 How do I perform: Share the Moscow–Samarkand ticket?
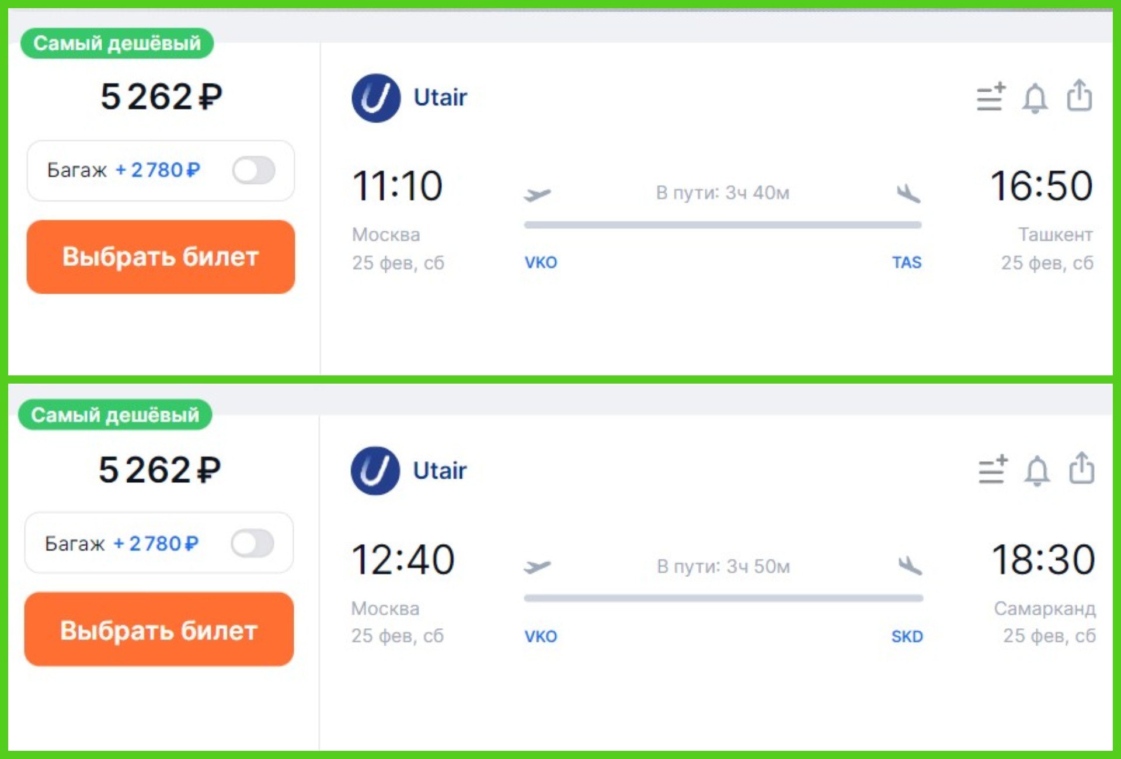click(1081, 469)
